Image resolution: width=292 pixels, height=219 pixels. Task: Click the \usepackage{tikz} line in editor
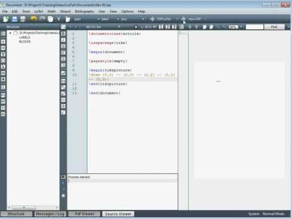pos(108,43)
